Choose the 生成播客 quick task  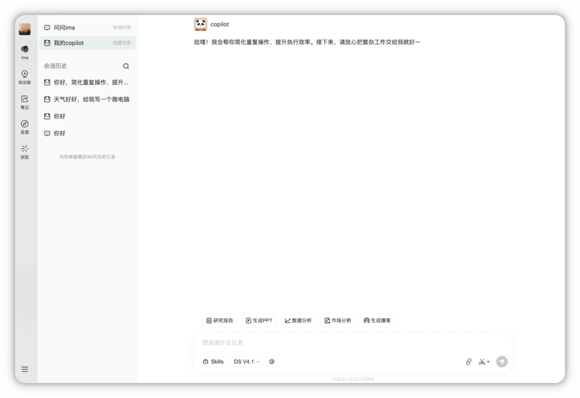[377, 320]
